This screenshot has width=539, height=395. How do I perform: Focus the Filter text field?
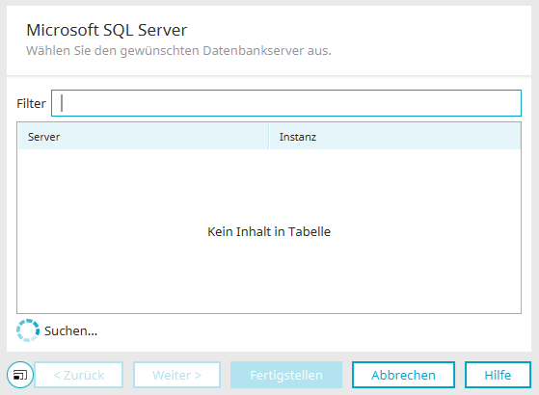[x=286, y=103]
